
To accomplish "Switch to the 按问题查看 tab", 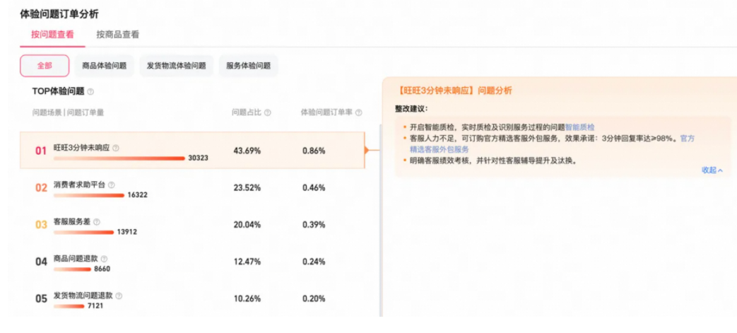I will [52, 35].
